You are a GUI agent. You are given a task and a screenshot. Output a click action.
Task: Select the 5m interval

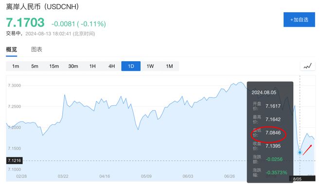[35, 66]
